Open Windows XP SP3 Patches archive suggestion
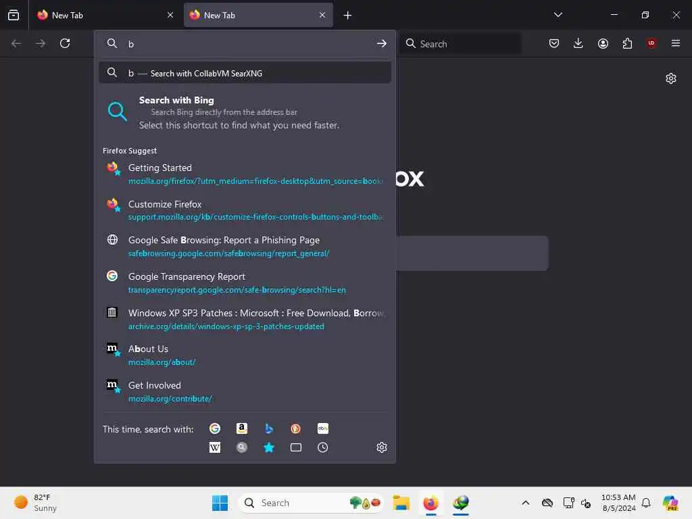Viewport: 692px width, 519px height. (x=245, y=319)
